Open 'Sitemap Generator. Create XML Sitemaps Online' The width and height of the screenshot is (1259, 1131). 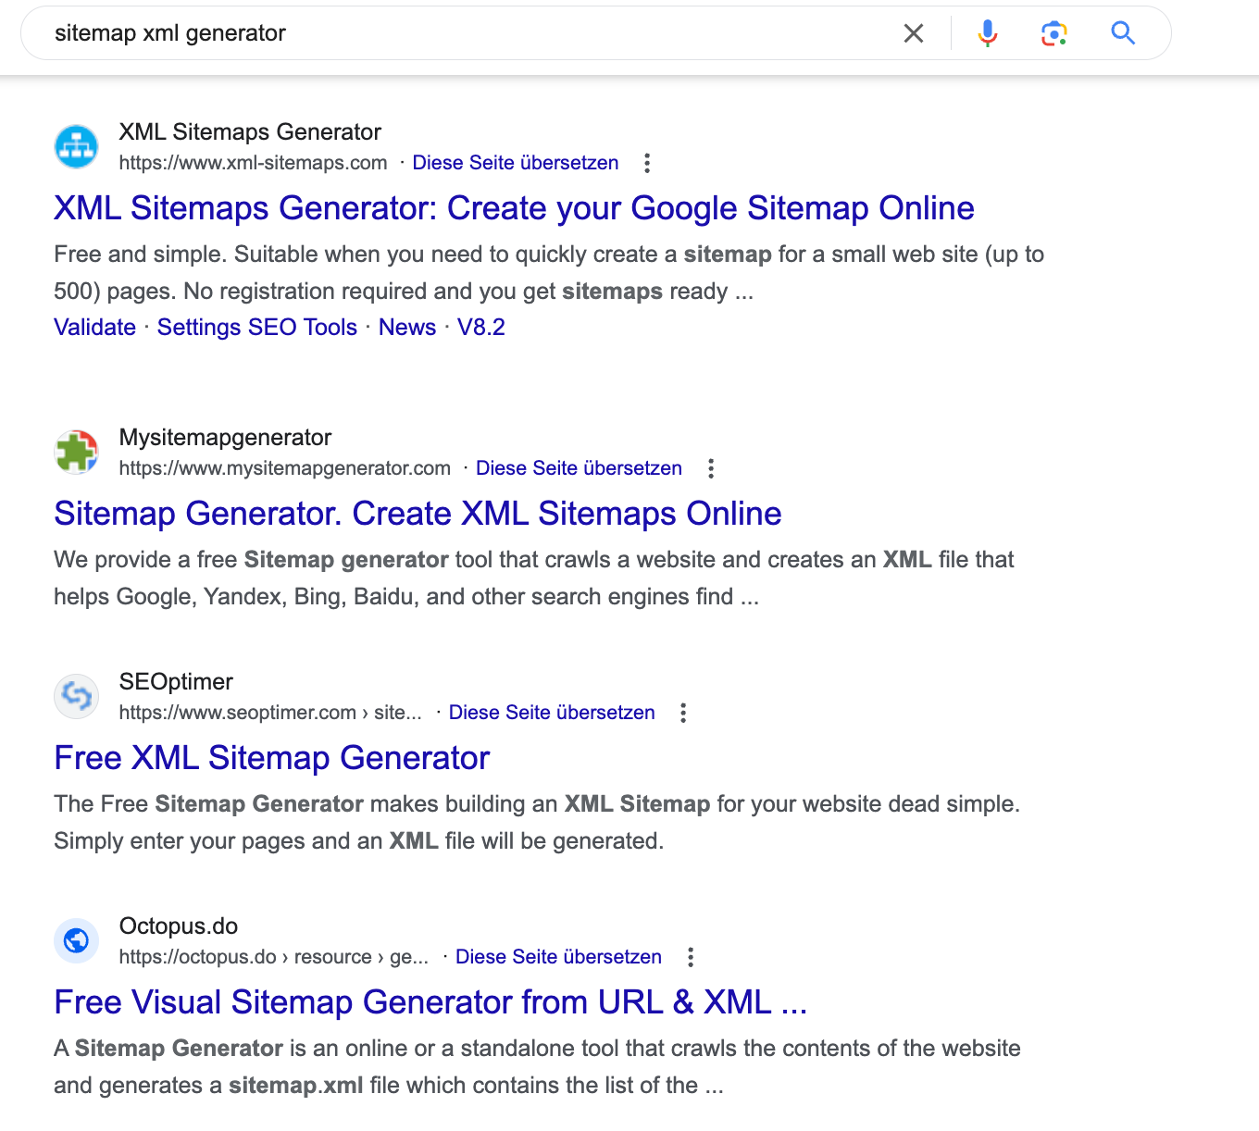pos(418,514)
